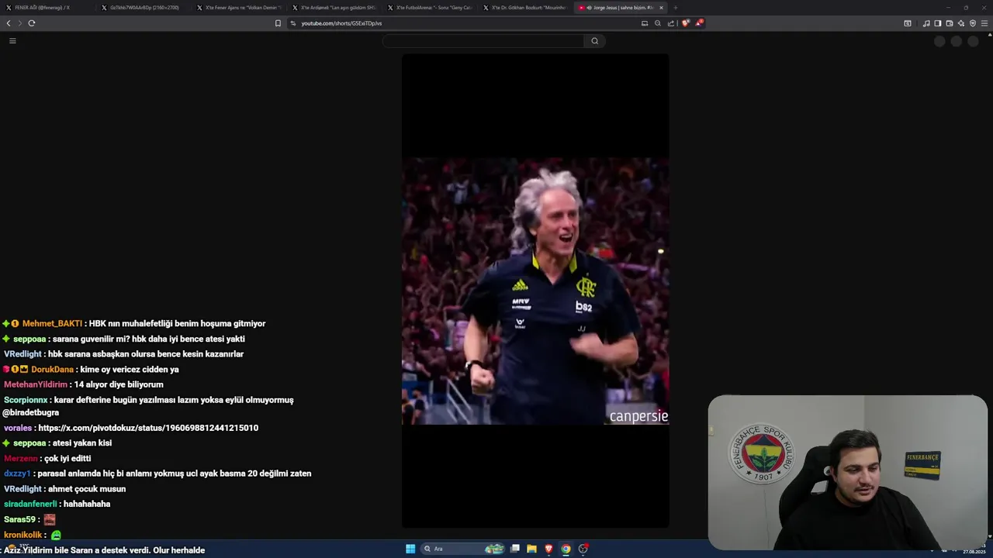
Task: Click the 'Merzenn' chat username
Action: pos(21,459)
